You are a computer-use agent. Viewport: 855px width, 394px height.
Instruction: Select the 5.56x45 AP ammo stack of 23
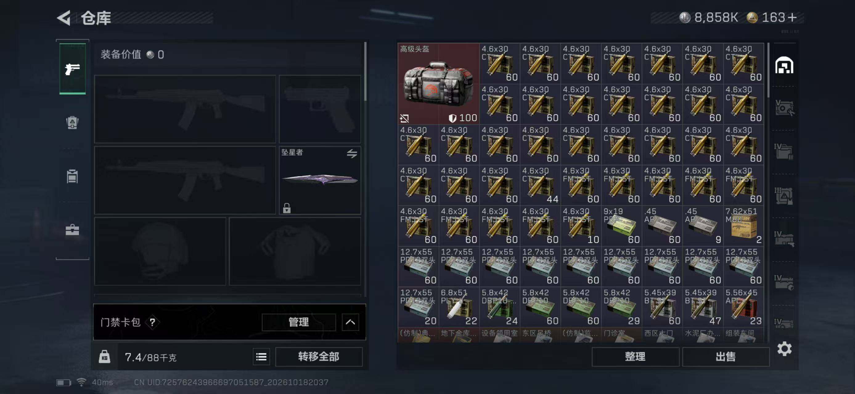tap(743, 307)
